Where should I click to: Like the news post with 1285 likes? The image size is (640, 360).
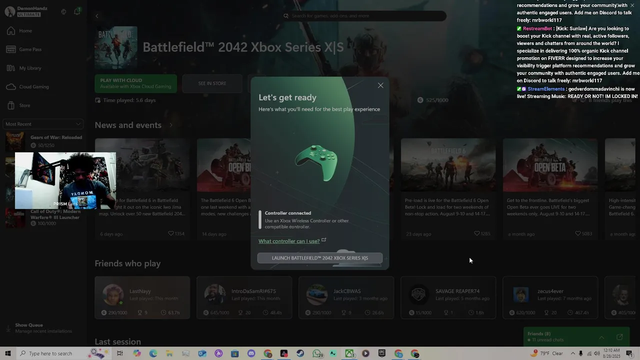coord(477,233)
